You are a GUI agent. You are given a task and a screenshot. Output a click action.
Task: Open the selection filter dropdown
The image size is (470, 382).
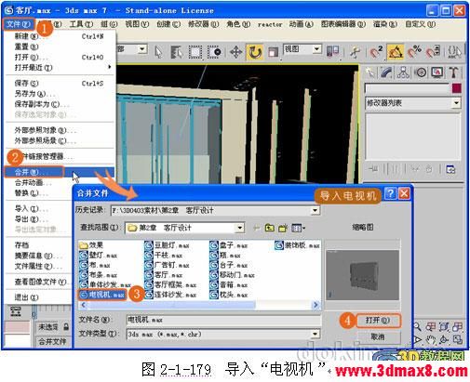(142, 49)
